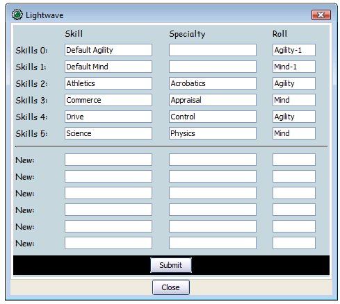This screenshot has width=340, height=304.
Task: Focus the second New row Specialty field
Action: tap(213, 176)
